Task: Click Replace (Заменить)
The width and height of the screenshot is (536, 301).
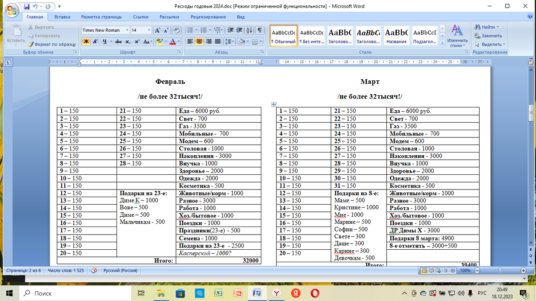Action: coord(489,36)
